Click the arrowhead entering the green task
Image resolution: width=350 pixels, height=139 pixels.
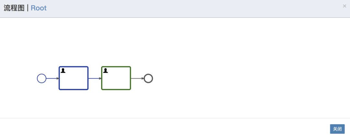pyautogui.click(x=100, y=79)
